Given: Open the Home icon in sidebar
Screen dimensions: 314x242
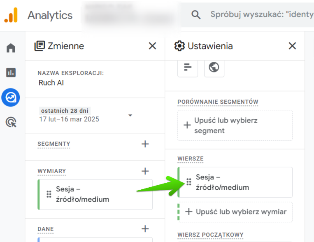Looking at the screenshot, I should pos(11,48).
